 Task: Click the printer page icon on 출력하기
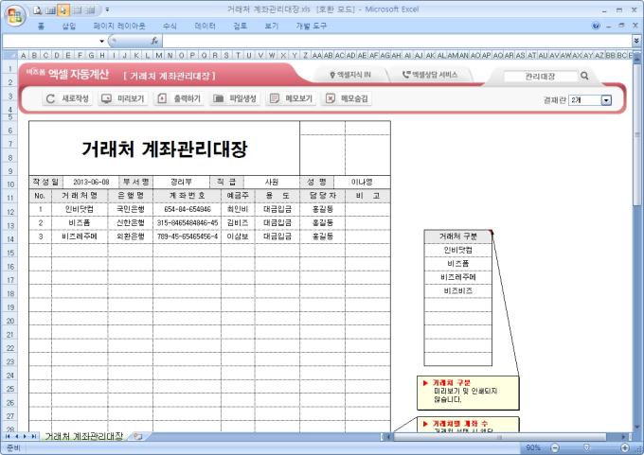coord(162,98)
